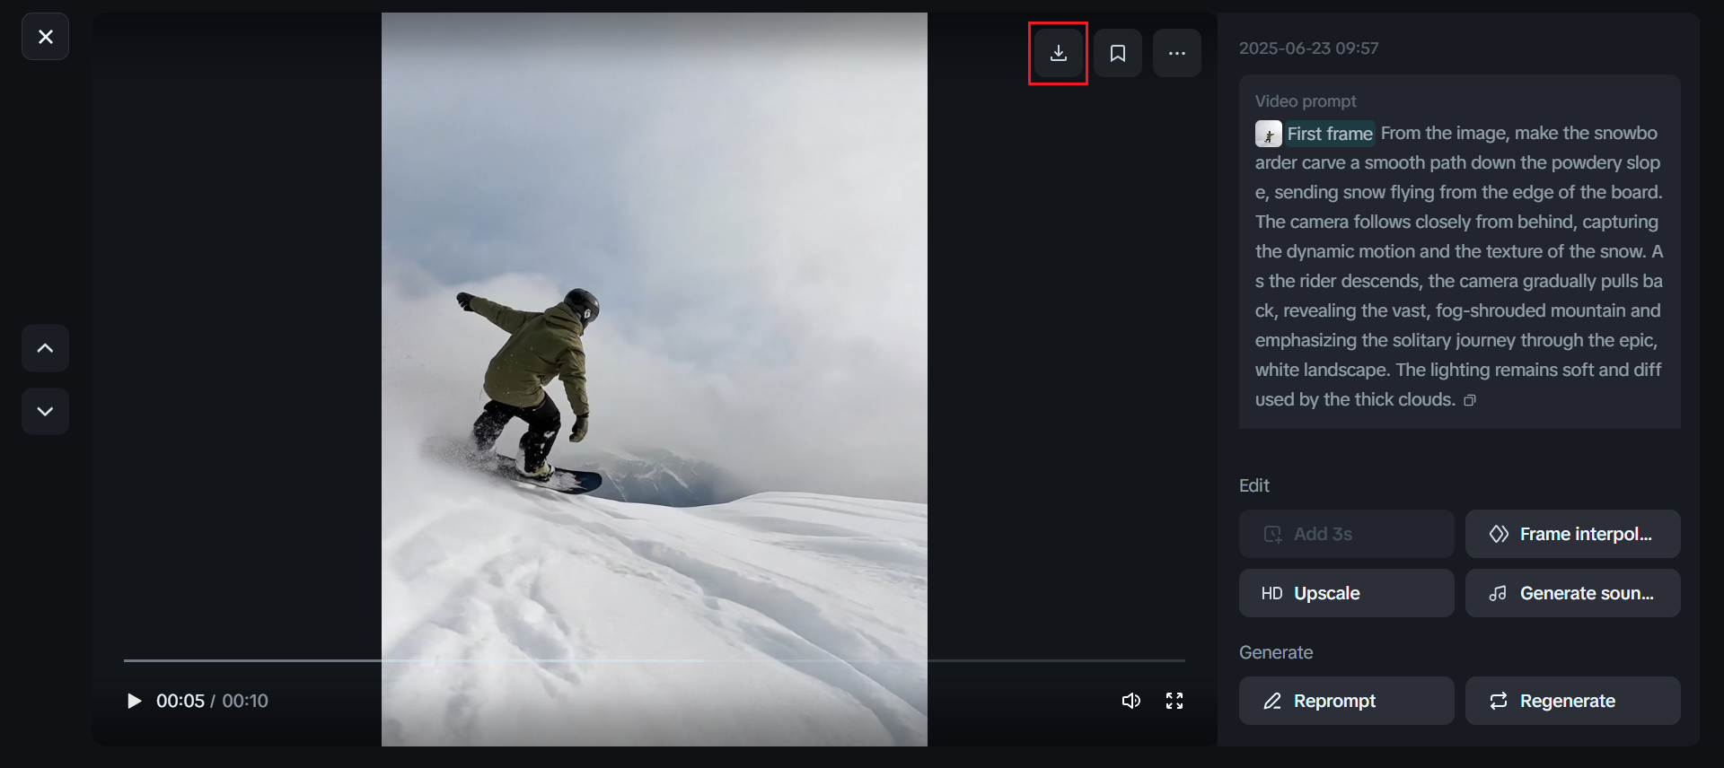1724x768 pixels.
Task: Click the snowboarder video frame
Action: [655, 380]
